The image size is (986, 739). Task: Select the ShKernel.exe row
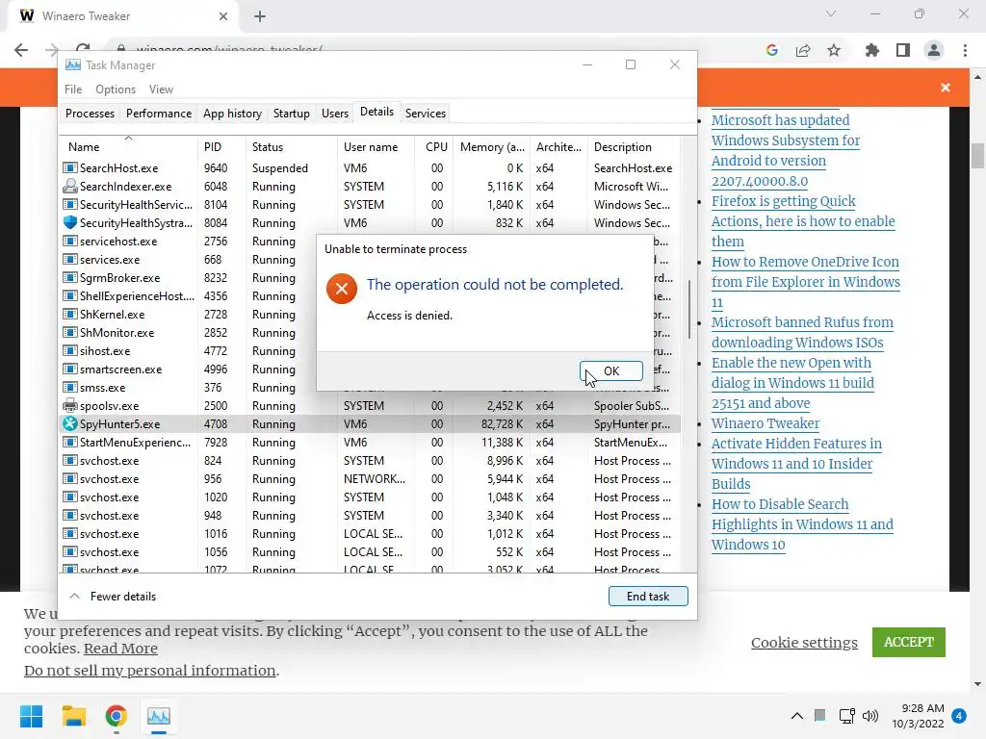pyautogui.click(x=188, y=315)
